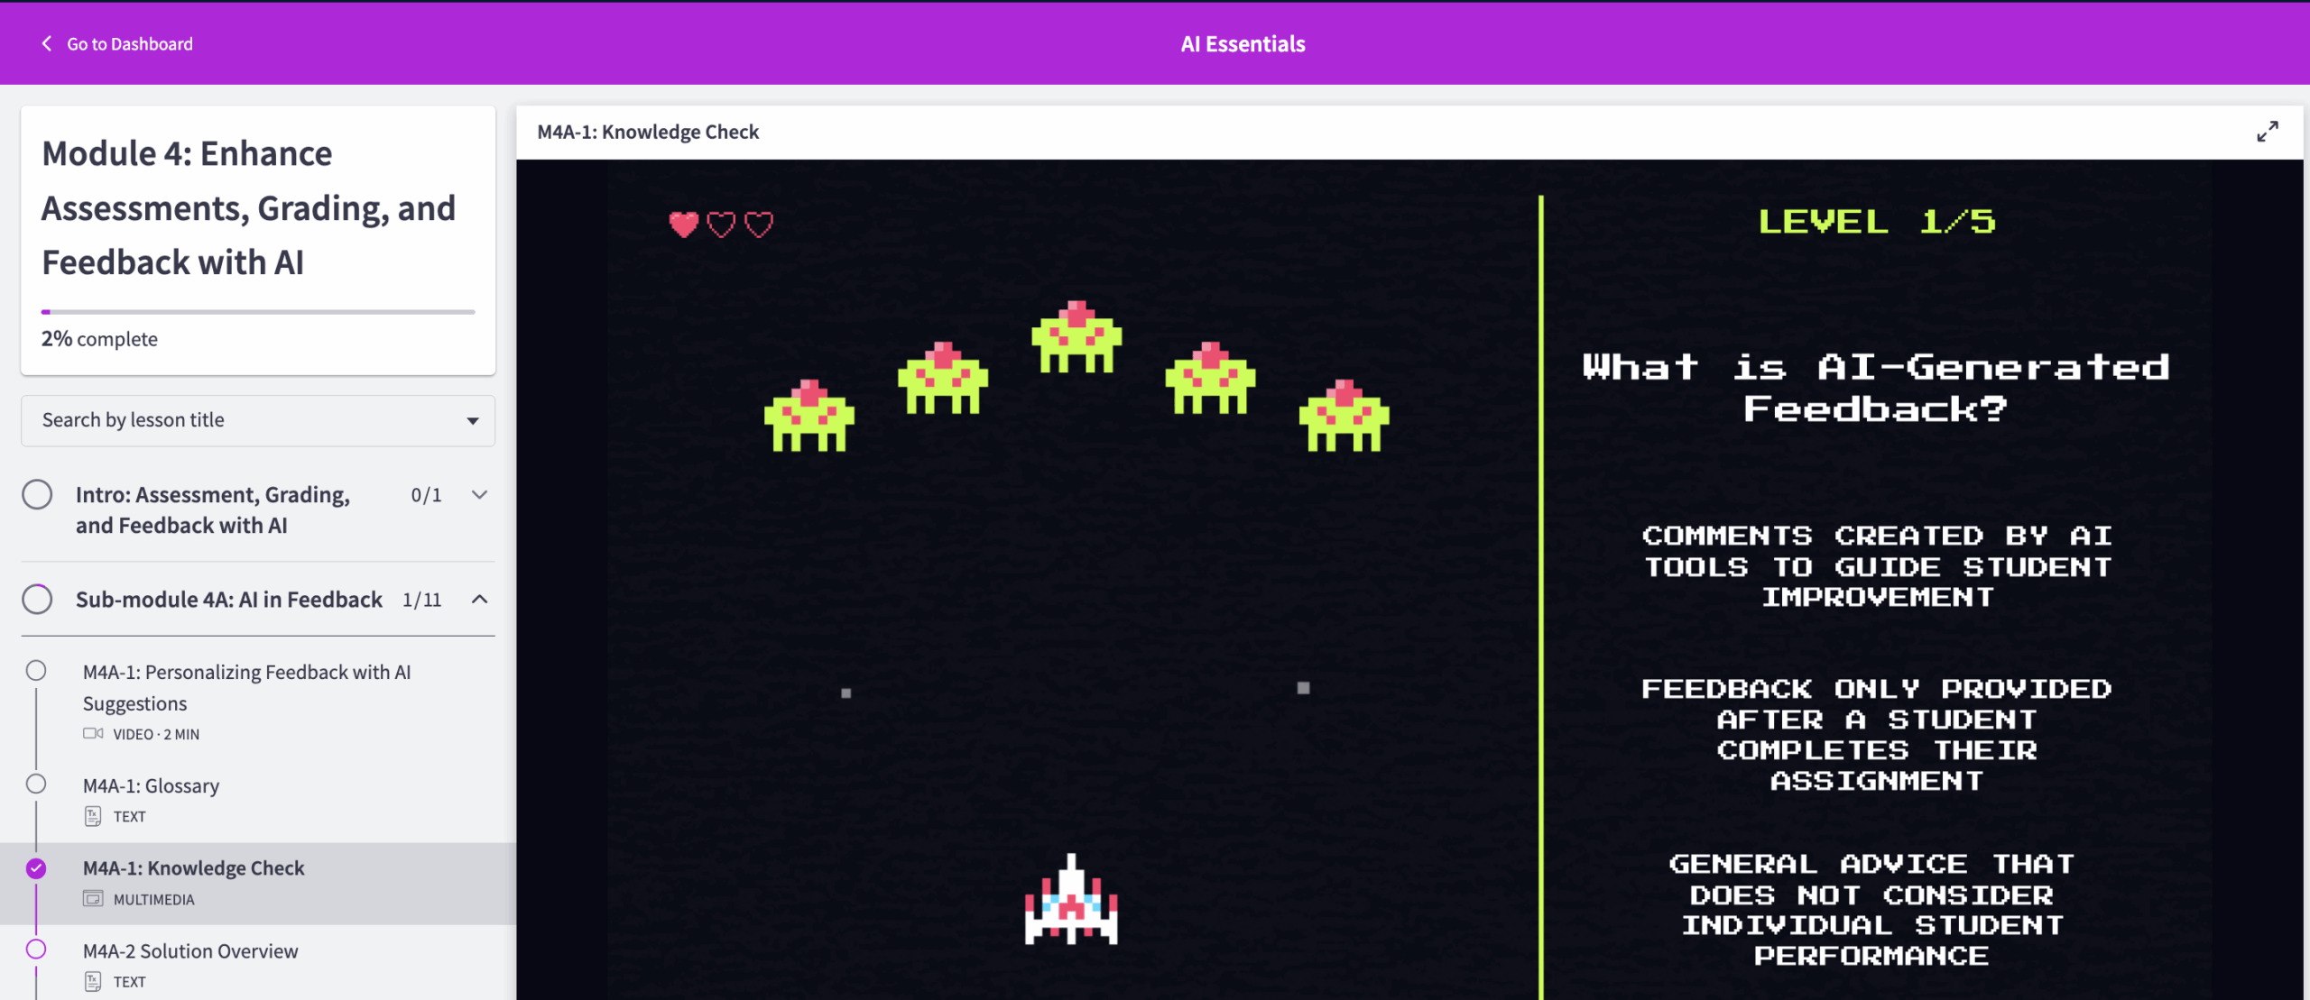Image resolution: width=2310 pixels, height=1000 pixels.
Task: Click the multimedia icon under Knowledge Check
Action: [93, 899]
